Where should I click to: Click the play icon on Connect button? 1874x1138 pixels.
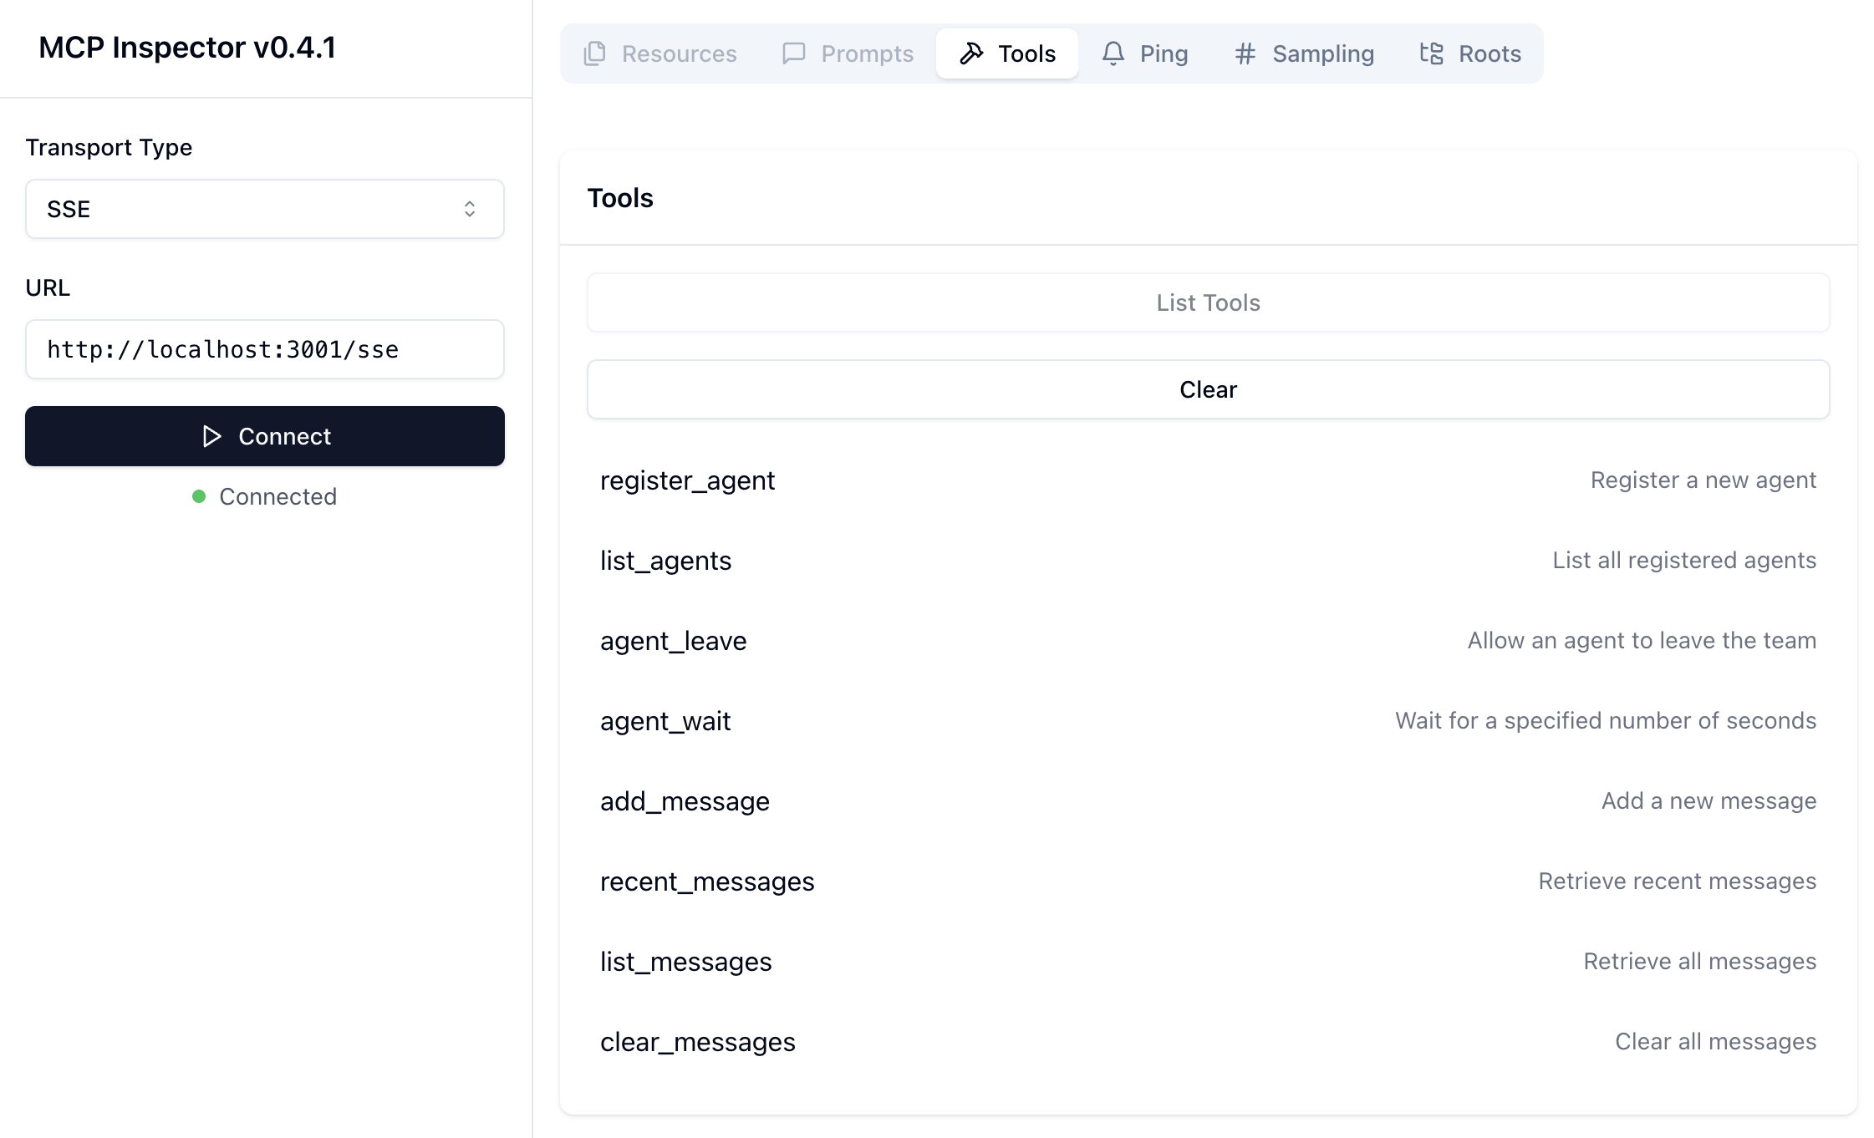pos(212,436)
